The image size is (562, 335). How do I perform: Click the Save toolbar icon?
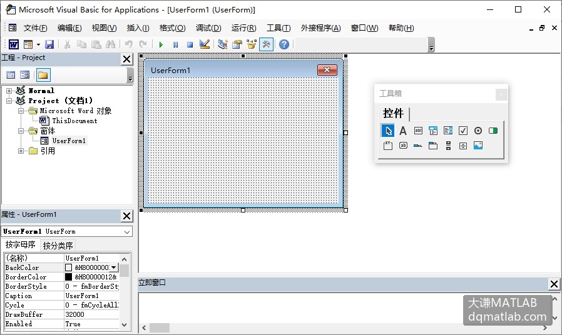(49, 44)
